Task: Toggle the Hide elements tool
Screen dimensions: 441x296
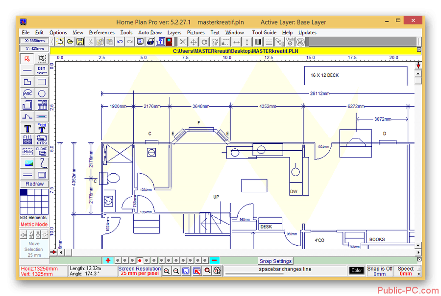Action: pos(27,151)
